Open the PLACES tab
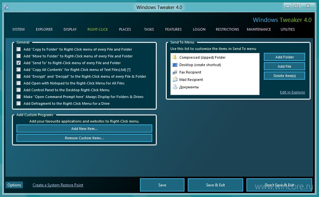 (125, 29)
